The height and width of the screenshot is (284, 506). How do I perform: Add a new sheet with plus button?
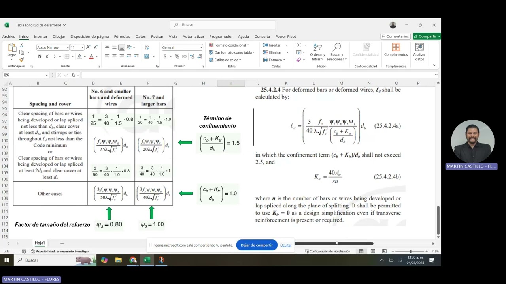click(62, 243)
